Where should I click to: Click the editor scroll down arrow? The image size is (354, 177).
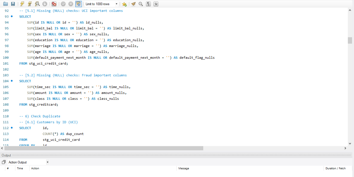tap(350, 143)
